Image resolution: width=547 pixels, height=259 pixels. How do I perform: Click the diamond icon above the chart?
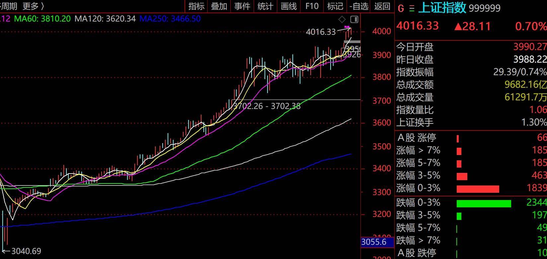[x=342, y=20]
